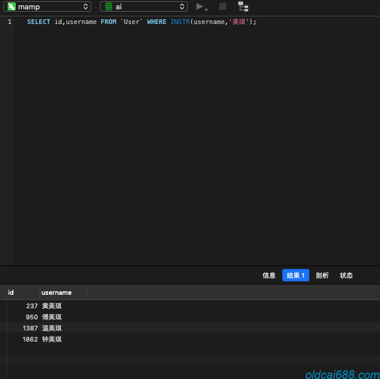This screenshot has height=379, width=380.
Task: Open the mamp connection dropdown
Action: tap(48, 6)
